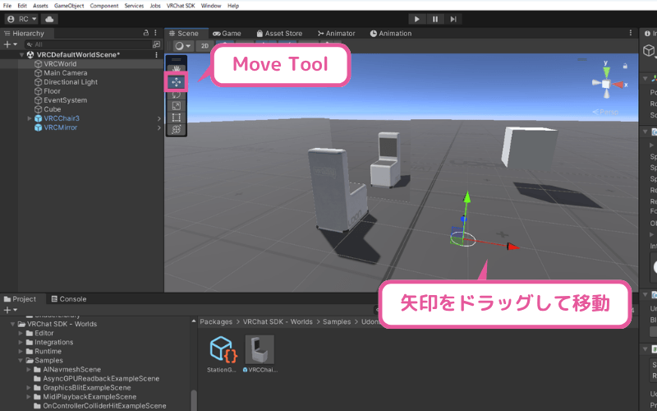Open the Component menu

pyautogui.click(x=104, y=6)
